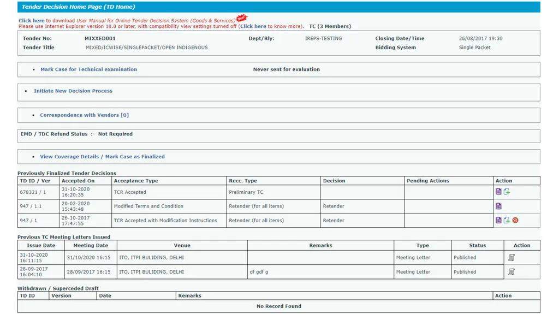The width and height of the screenshot is (559, 314).
Task: Click Tender Decision Home Page title bar
Action: 279,7
